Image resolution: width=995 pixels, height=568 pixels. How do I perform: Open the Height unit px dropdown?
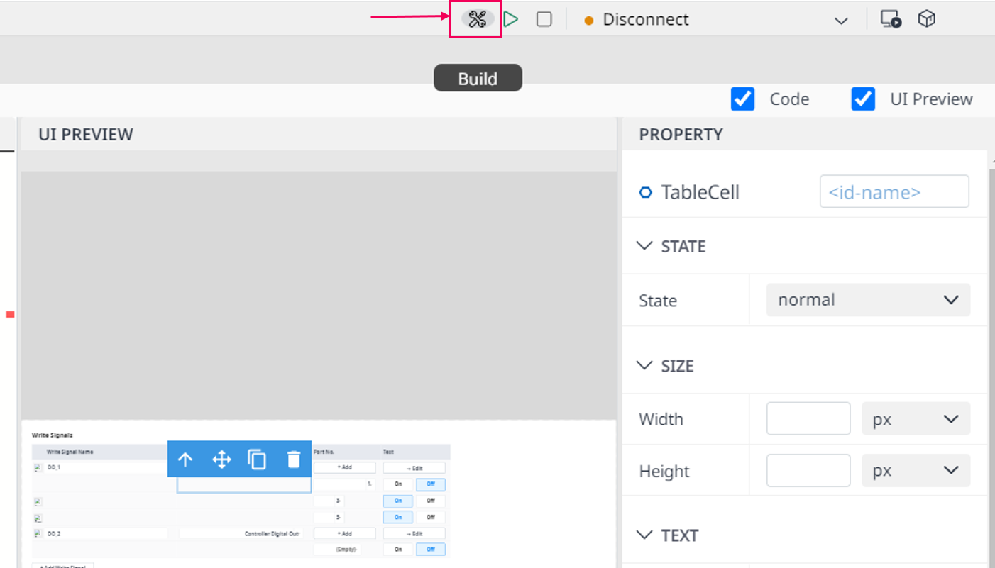916,471
